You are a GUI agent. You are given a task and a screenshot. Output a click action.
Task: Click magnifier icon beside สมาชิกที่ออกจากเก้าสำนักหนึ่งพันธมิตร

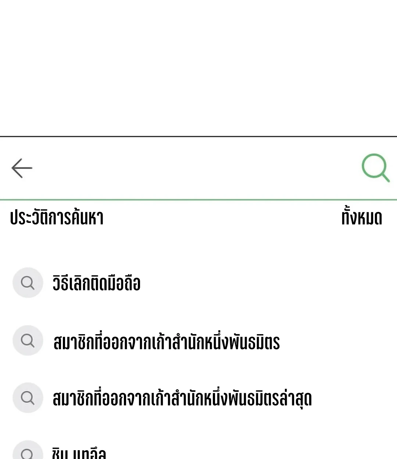[28, 340]
